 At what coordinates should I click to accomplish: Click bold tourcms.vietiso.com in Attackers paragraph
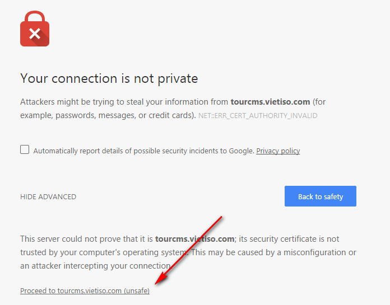click(x=270, y=102)
